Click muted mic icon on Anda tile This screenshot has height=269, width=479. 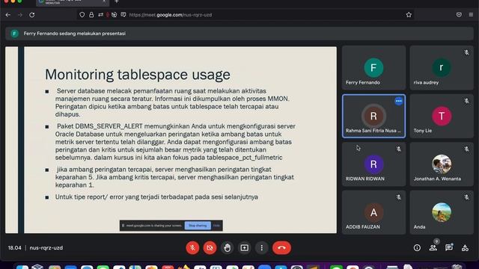[x=466, y=197]
